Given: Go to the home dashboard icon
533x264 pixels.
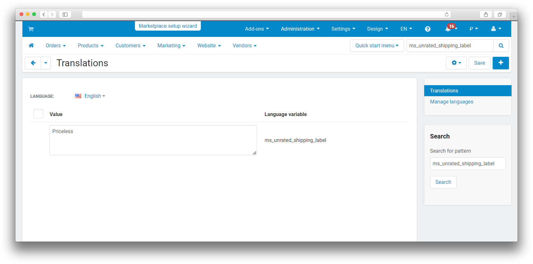Looking at the screenshot, I should pyautogui.click(x=31, y=45).
